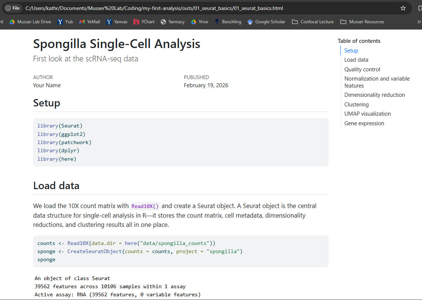Open the Yrive bookmark

[x=200, y=22]
